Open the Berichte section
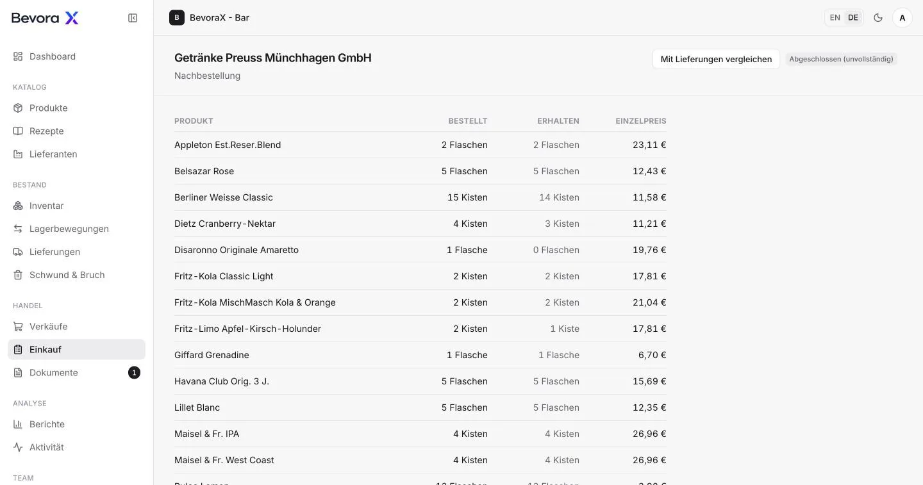Image resolution: width=923 pixels, height=485 pixels. (77, 424)
